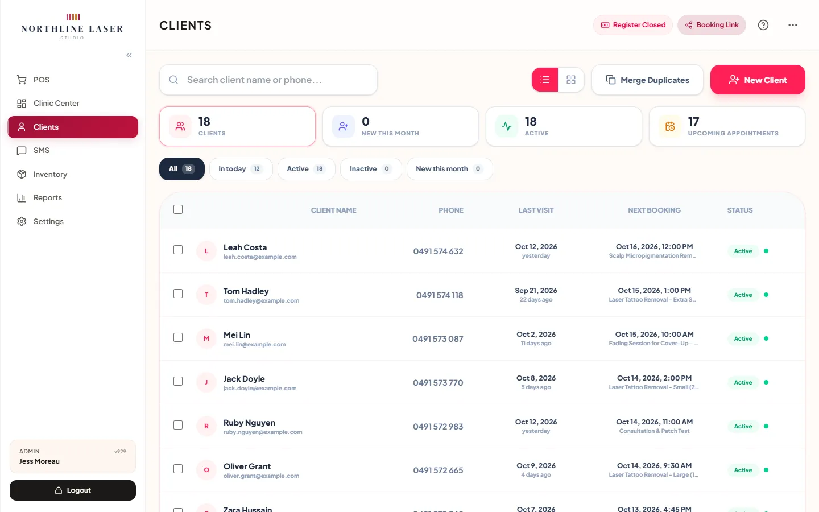Screen dimensions: 819x512
Task: Open the Leah Costa client name
Action: pos(245,247)
